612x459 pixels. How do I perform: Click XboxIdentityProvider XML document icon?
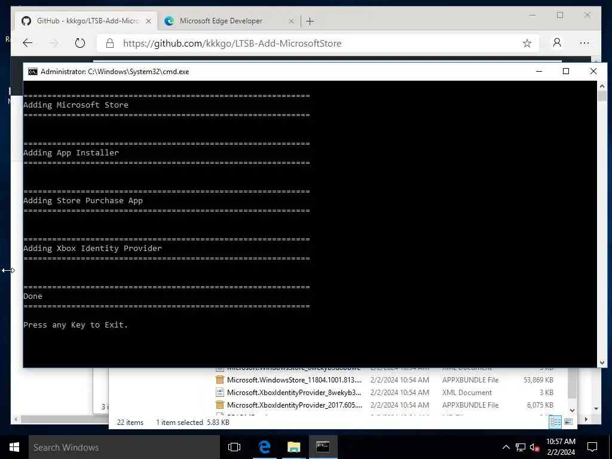(x=220, y=392)
